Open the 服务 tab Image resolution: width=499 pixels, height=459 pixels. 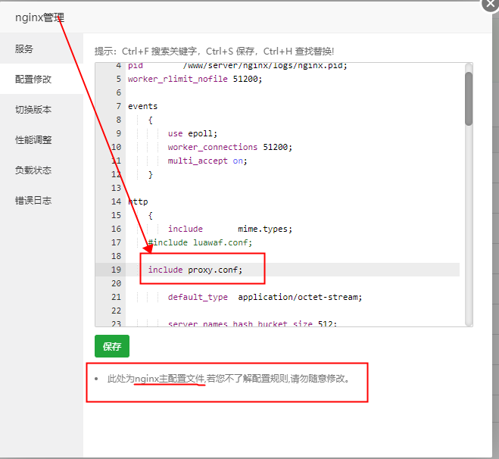pyautogui.click(x=42, y=48)
